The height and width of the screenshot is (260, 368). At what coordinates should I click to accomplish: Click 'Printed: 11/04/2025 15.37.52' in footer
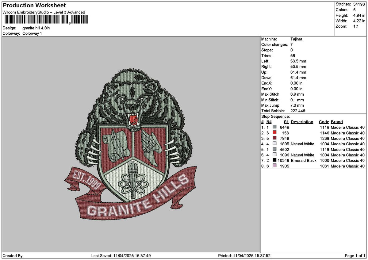(x=244, y=256)
